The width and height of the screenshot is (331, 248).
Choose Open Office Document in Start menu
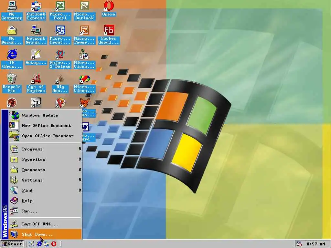(45, 136)
